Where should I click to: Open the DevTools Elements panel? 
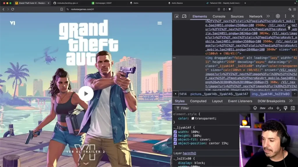click(200, 16)
